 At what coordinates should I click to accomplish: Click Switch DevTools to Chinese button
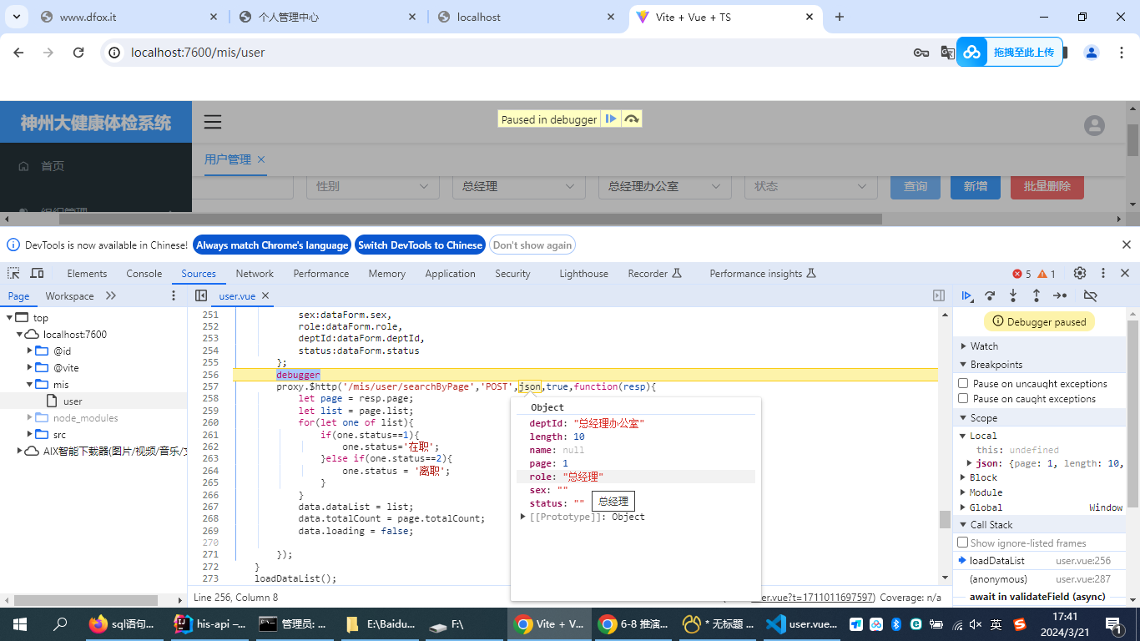420,245
